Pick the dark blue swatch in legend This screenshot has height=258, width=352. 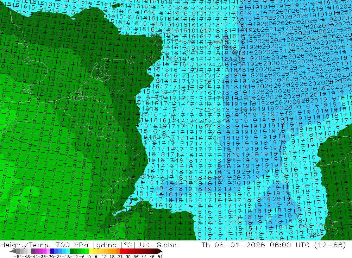[52, 251]
